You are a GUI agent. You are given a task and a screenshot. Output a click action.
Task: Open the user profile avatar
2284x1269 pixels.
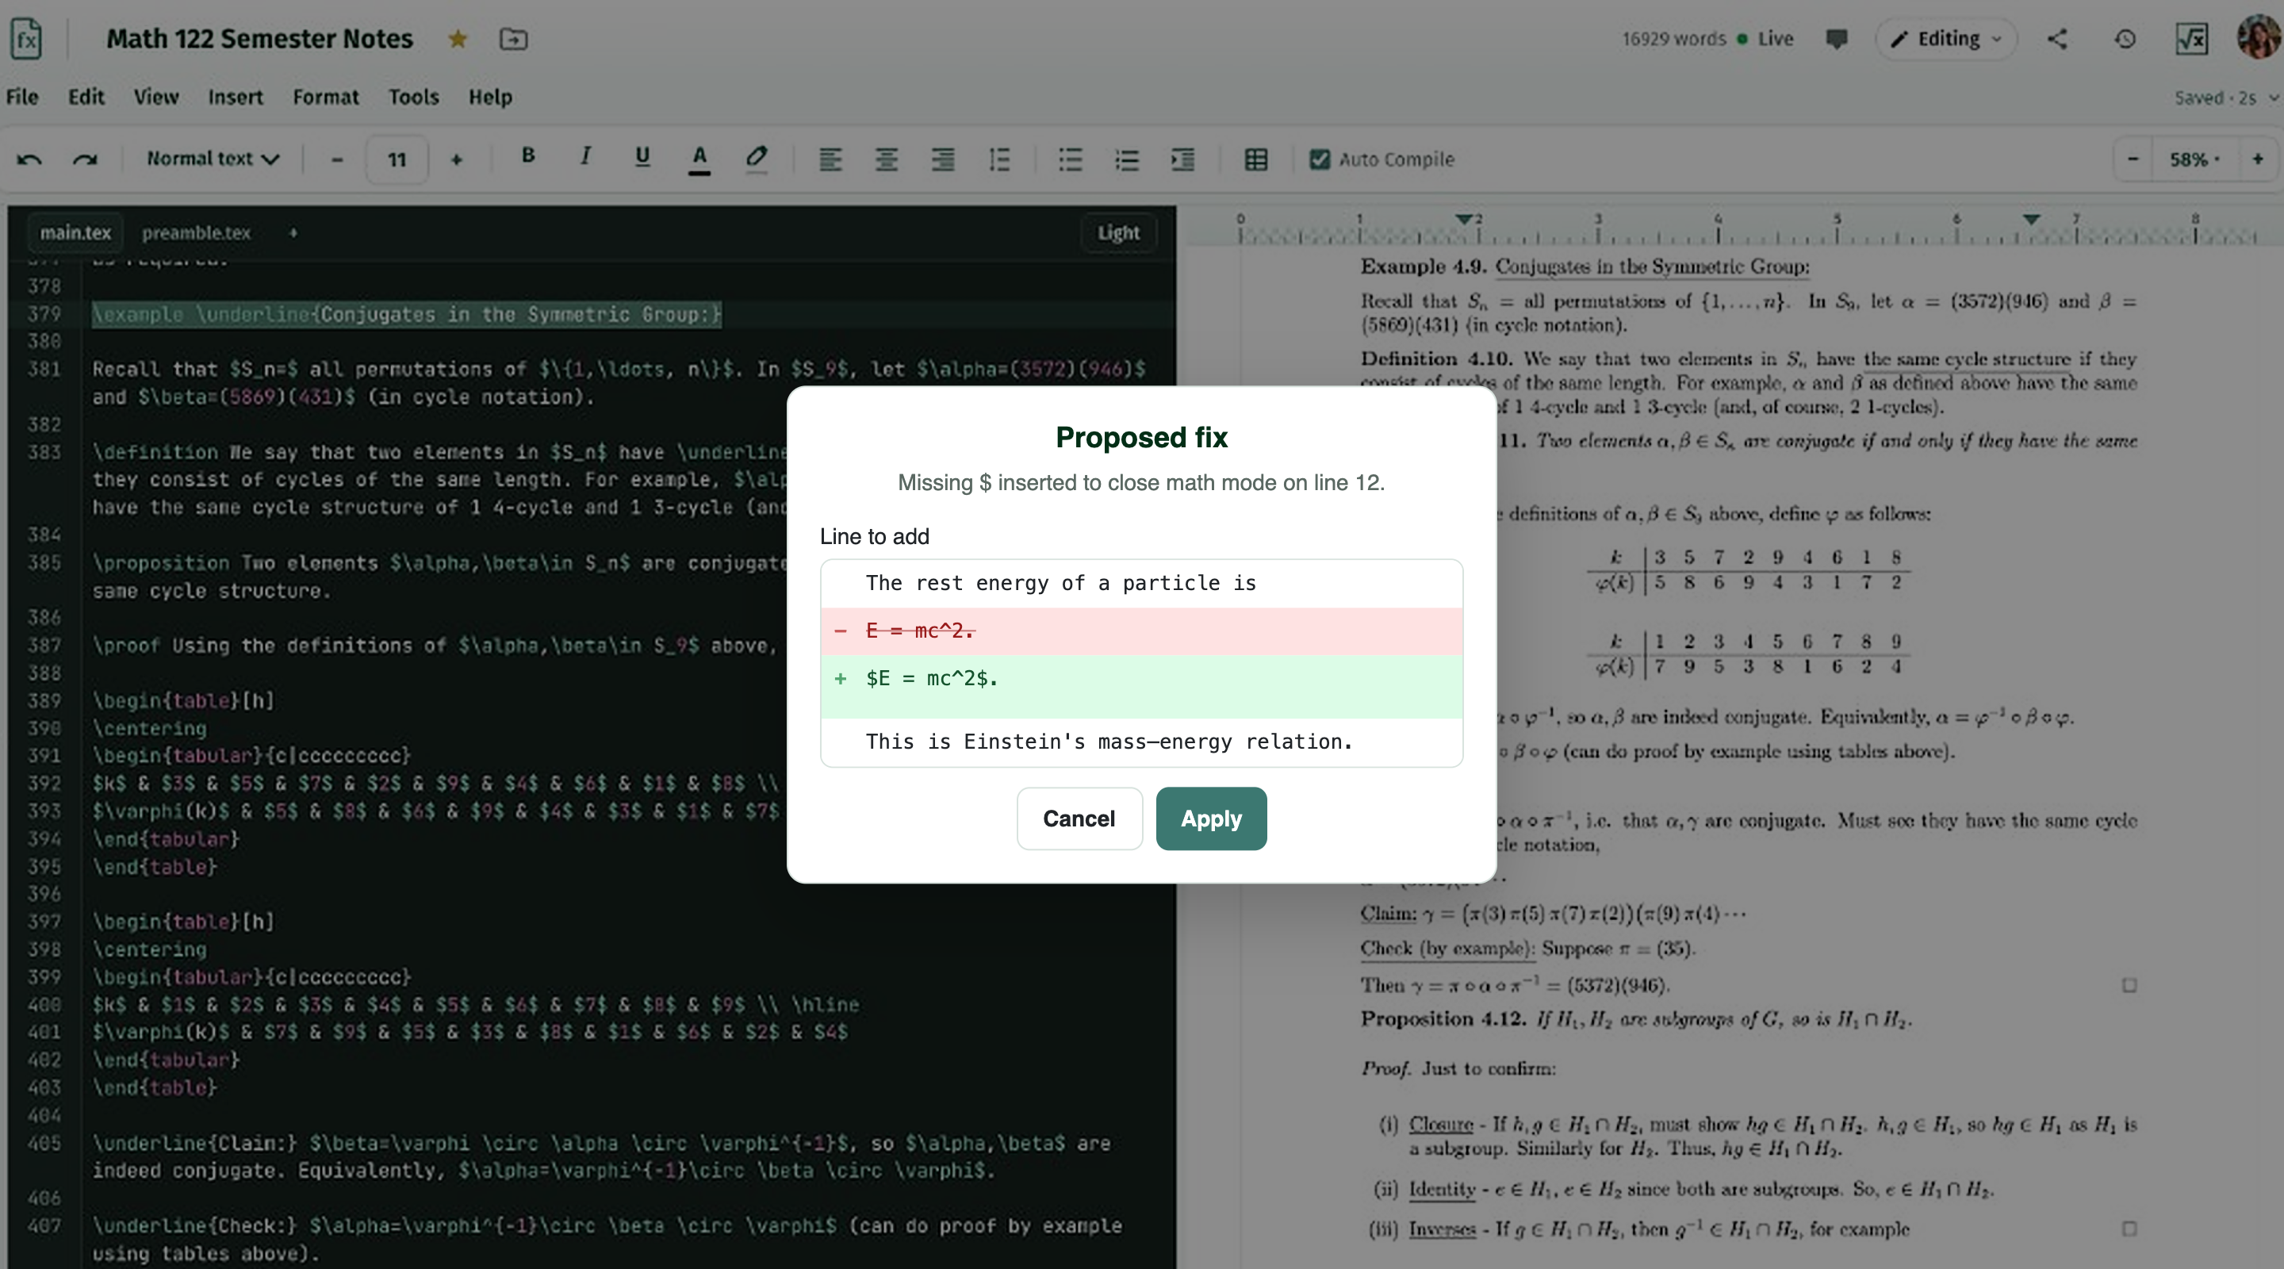(x=2259, y=37)
